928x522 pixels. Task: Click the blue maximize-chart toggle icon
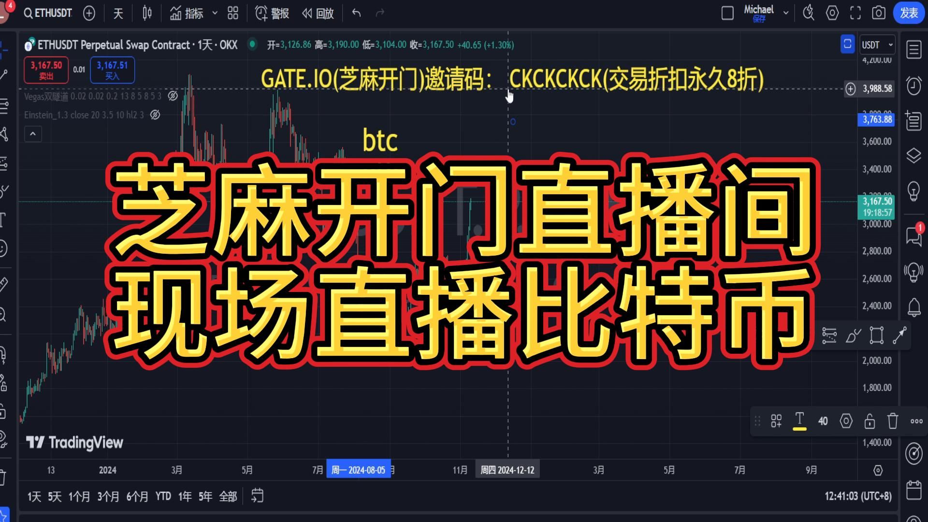(847, 44)
